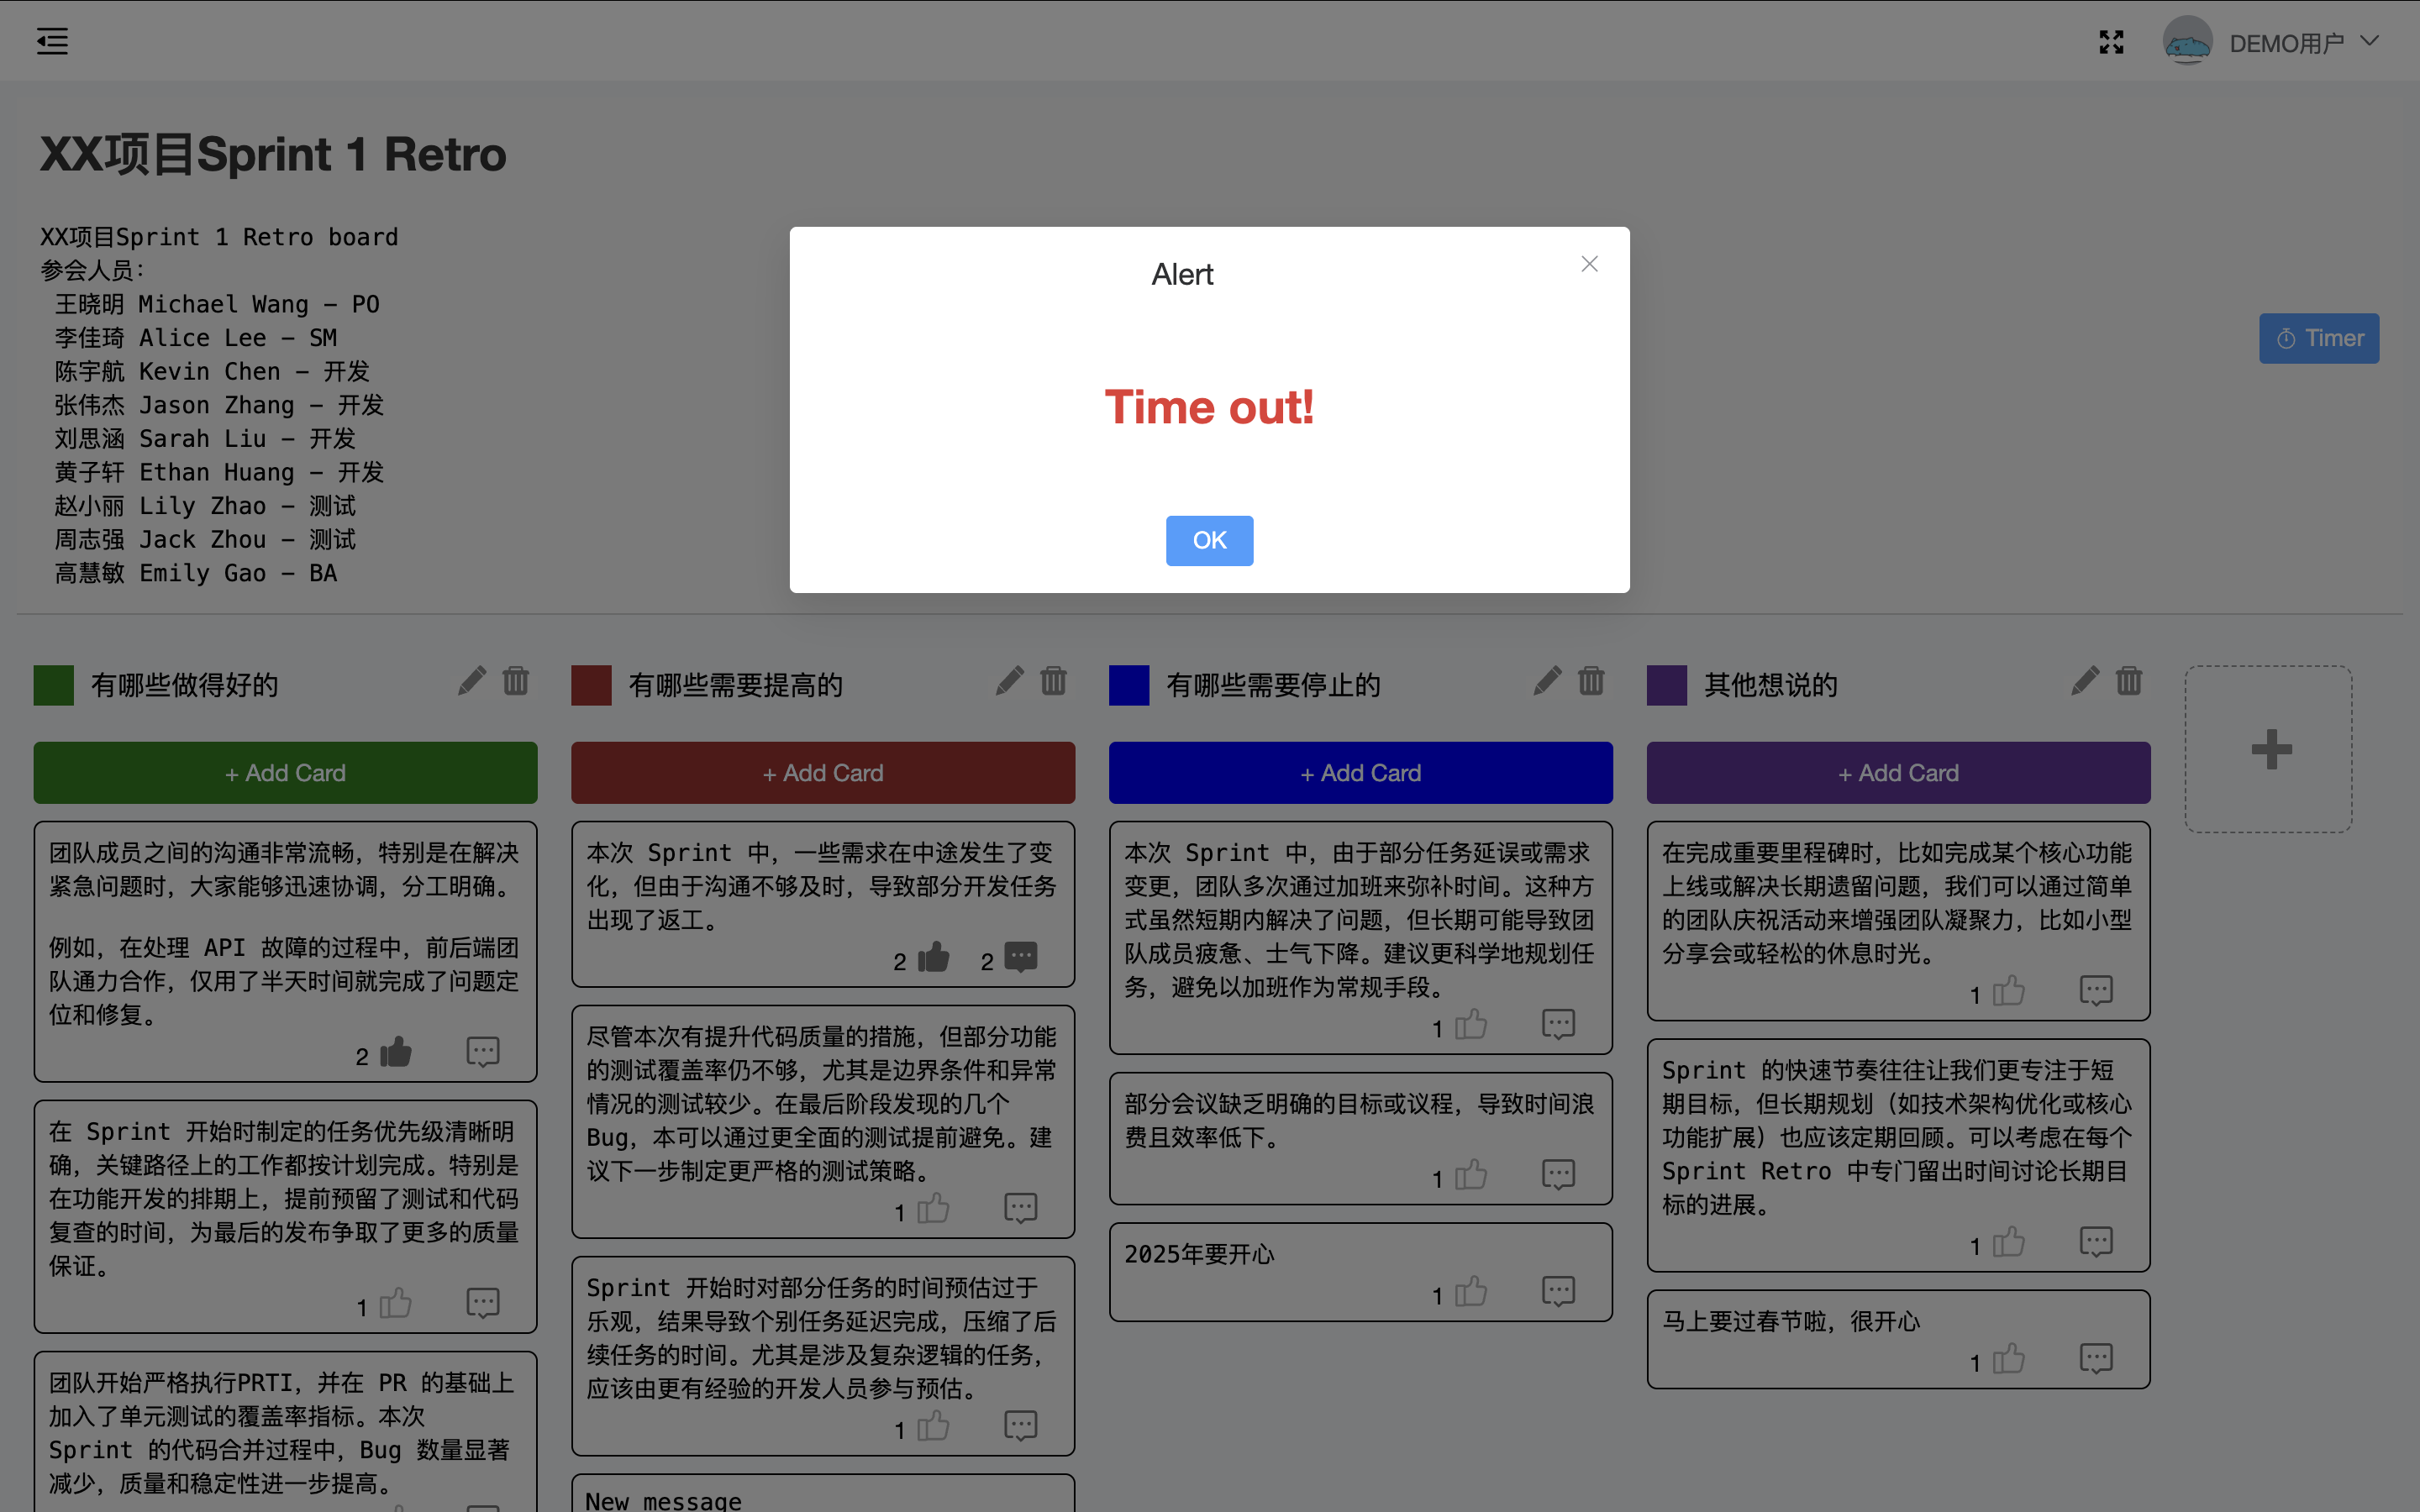Click OK in the Time out alert
Screen dimensions: 2420x1512
(x=1209, y=540)
